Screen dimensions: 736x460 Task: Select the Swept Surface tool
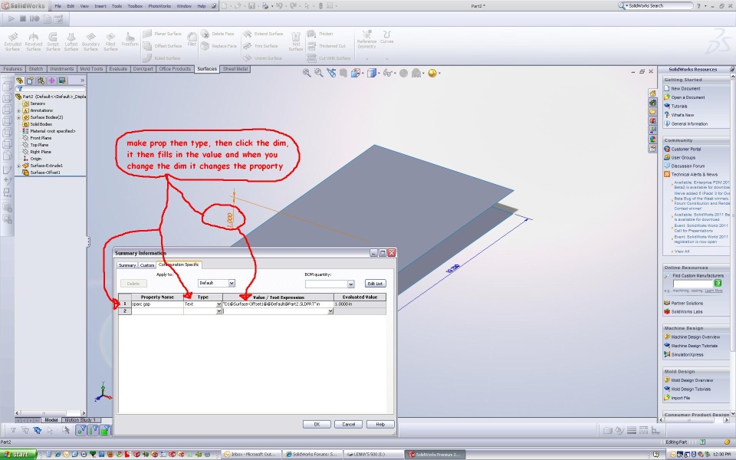(x=53, y=41)
